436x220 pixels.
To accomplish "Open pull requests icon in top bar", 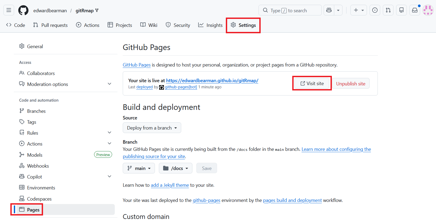I will click(388, 10).
